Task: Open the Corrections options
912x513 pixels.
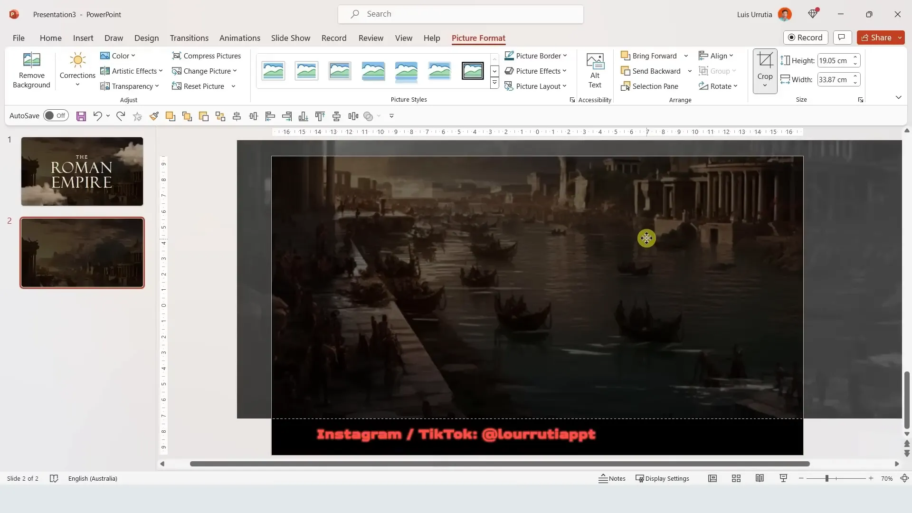Action: [x=77, y=70]
